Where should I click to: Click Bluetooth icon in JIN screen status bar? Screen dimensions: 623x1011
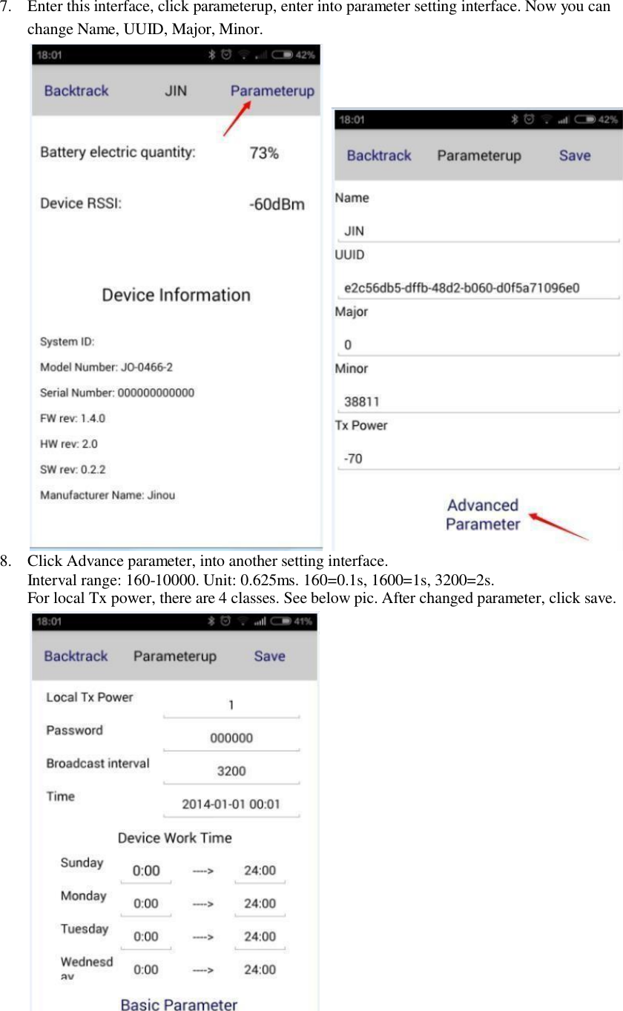coord(211,54)
